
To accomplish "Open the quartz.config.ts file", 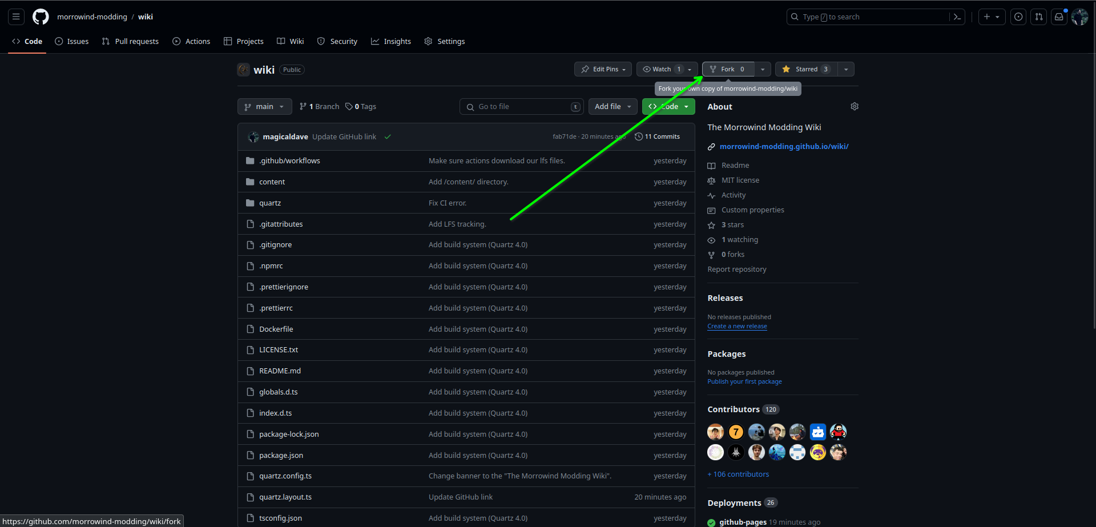I will (x=285, y=476).
